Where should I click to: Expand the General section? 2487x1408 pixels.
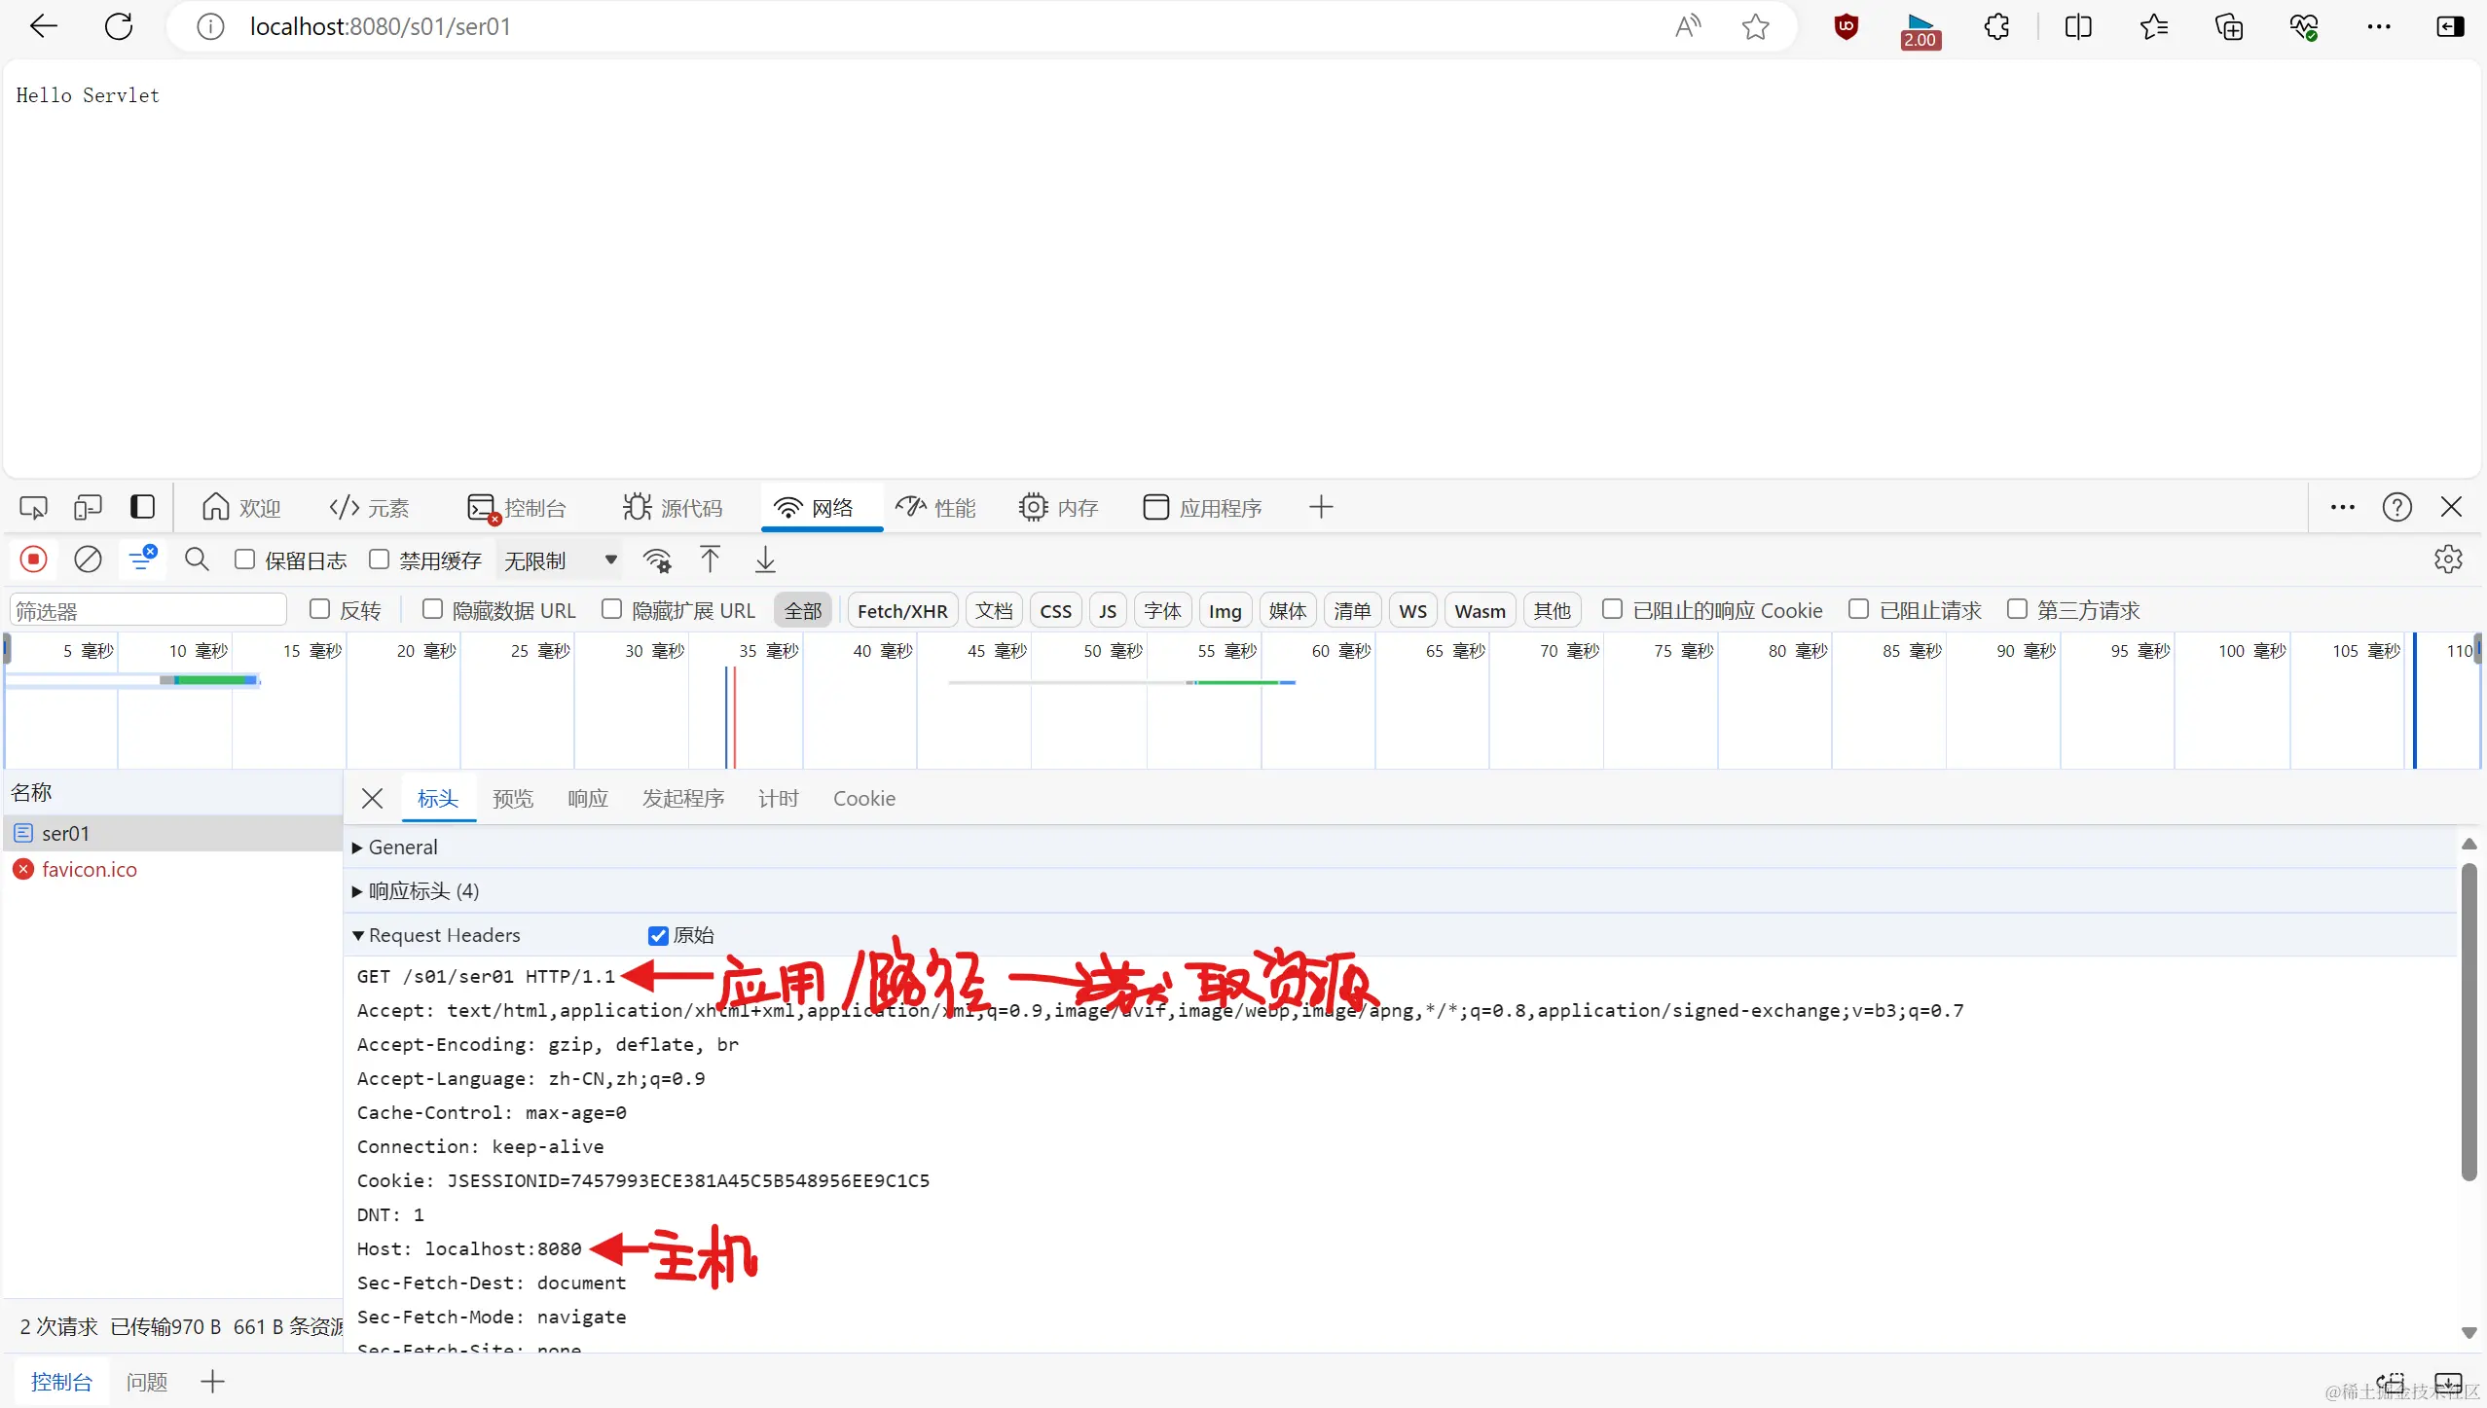(403, 847)
